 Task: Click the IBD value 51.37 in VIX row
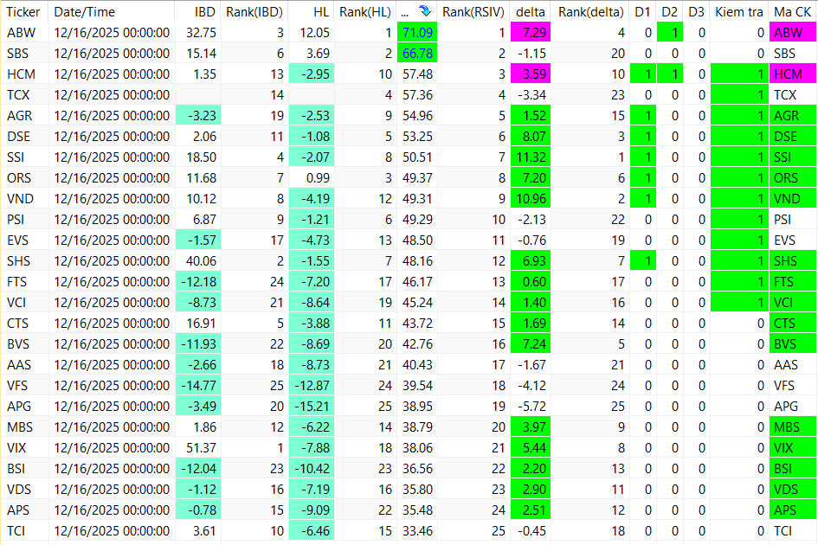pyautogui.click(x=202, y=447)
